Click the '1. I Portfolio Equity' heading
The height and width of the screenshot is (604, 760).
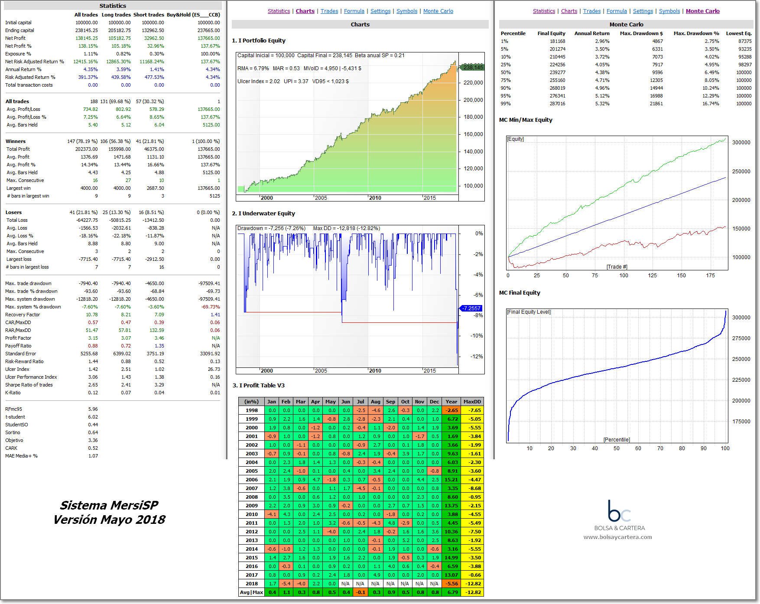click(259, 41)
